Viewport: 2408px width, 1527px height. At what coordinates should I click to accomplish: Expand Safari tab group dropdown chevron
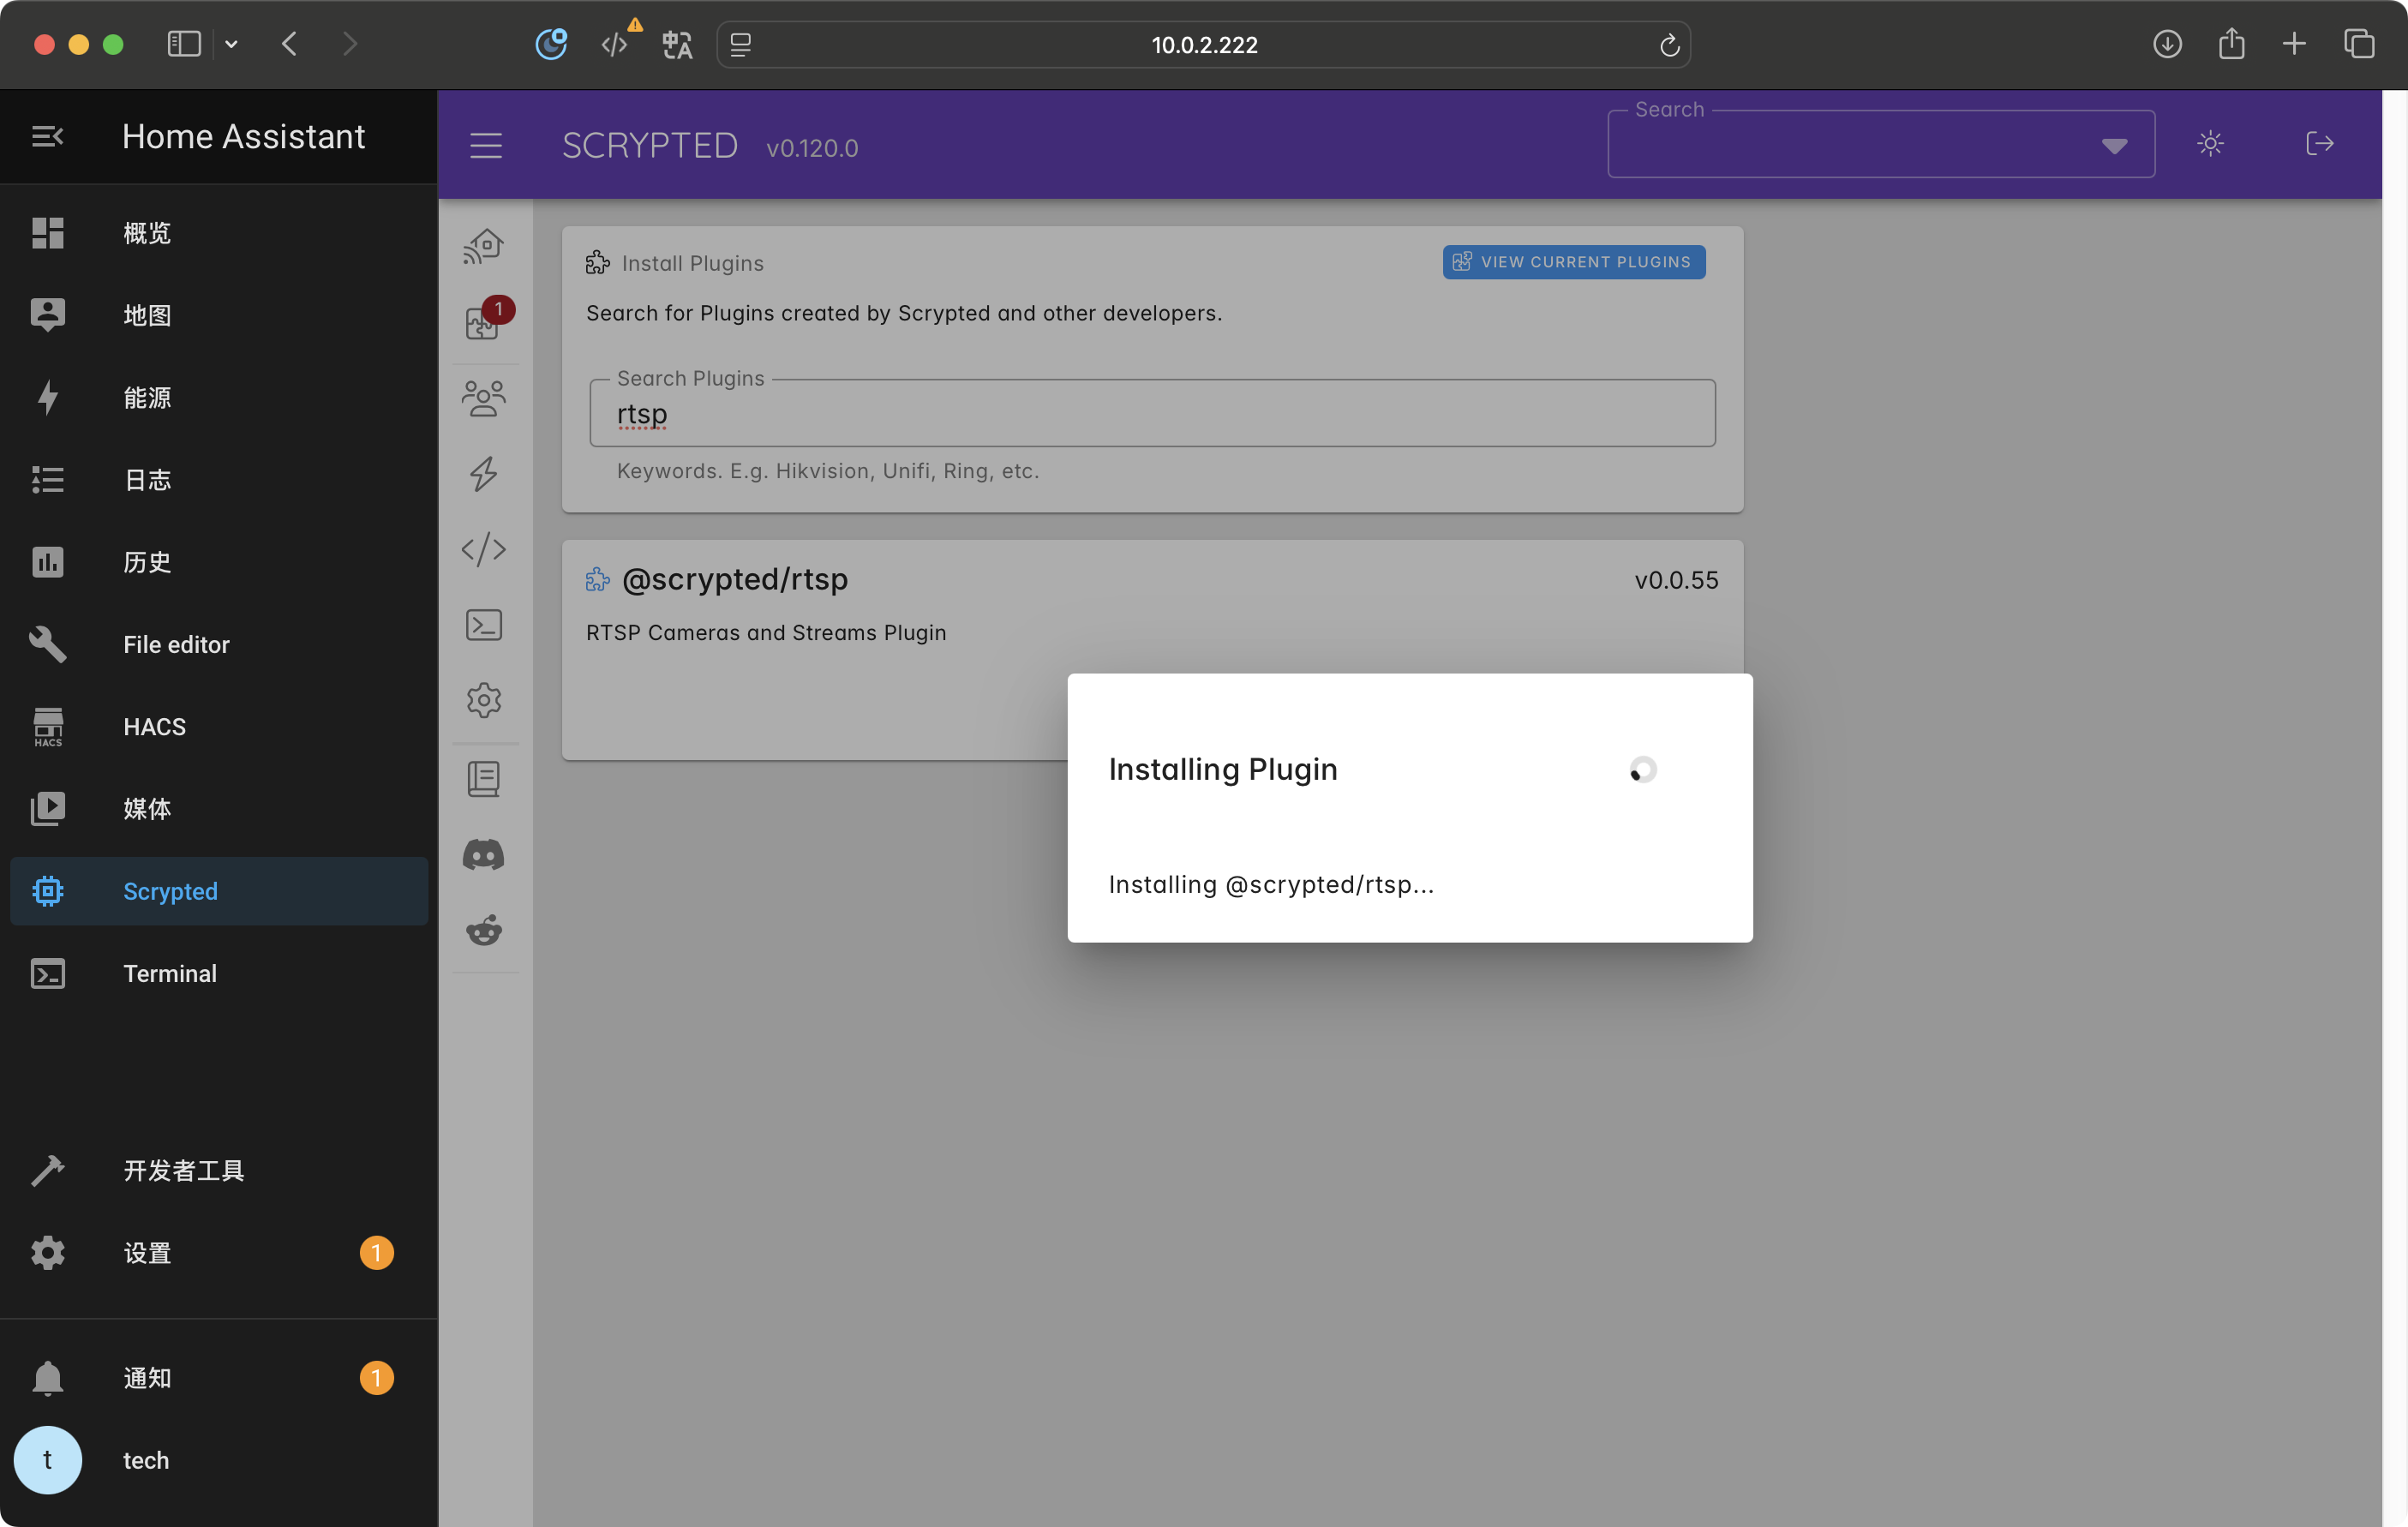pyautogui.click(x=231, y=44)
